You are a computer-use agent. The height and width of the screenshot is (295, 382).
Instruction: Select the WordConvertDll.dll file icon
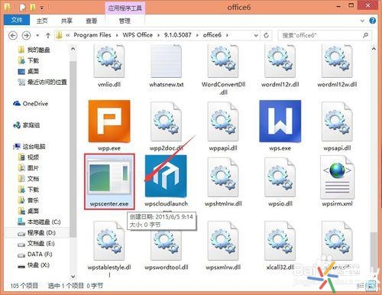[x=223, y=61]
